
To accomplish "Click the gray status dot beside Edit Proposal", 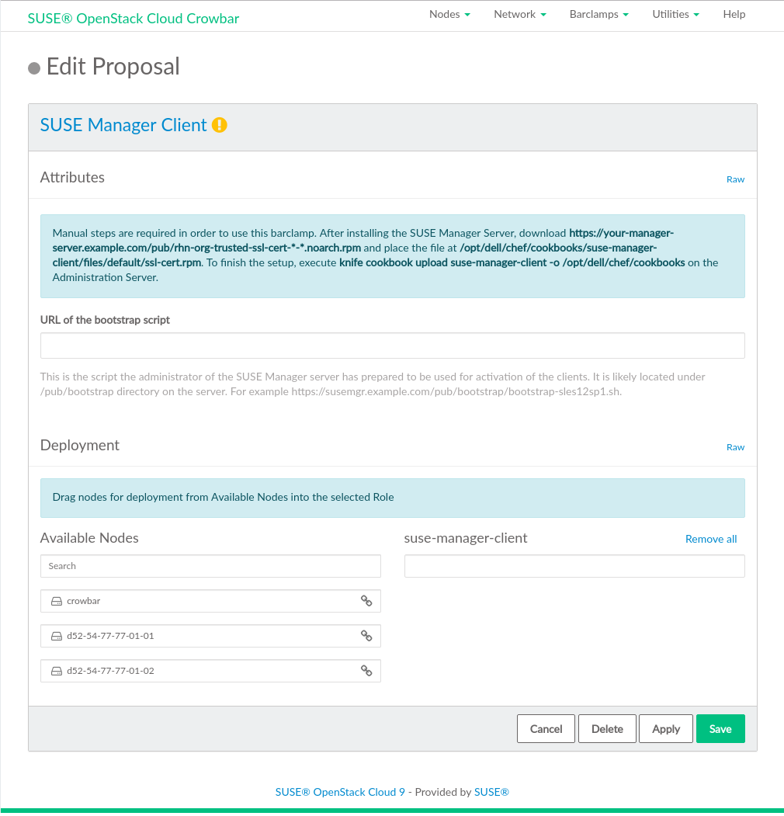I will coord(34,68).
